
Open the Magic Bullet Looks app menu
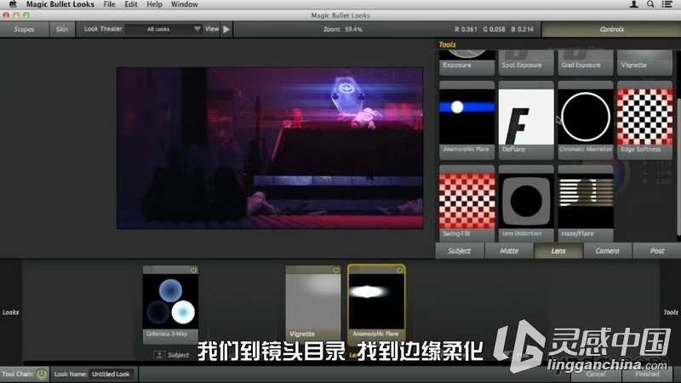pyautogui.click(x=60, y=4)
